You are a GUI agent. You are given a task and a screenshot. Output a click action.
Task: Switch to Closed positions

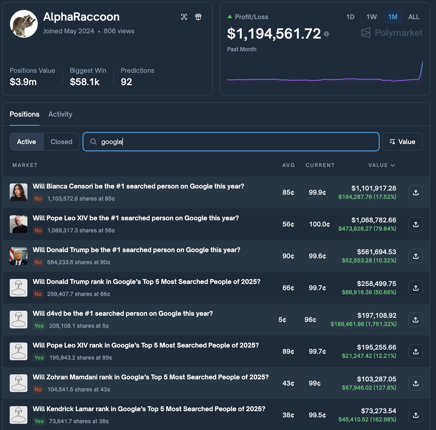[x=61, y=142]
